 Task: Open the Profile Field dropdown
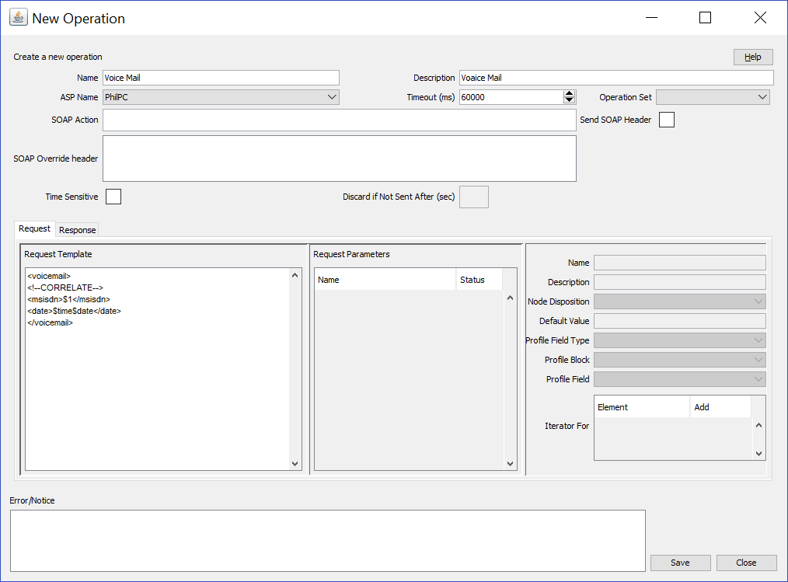click(679, 379)
